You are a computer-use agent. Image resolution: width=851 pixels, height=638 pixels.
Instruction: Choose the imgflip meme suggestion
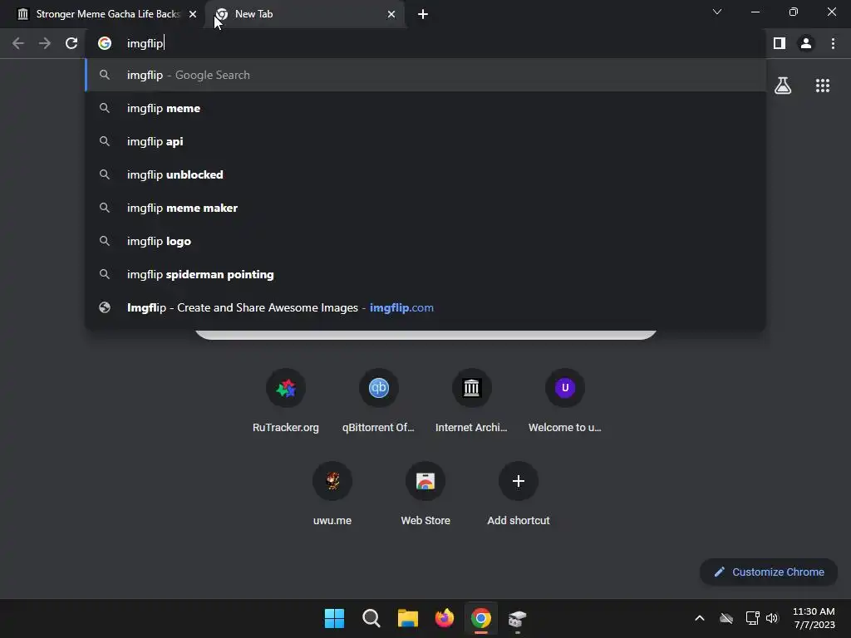coord(425,108)
